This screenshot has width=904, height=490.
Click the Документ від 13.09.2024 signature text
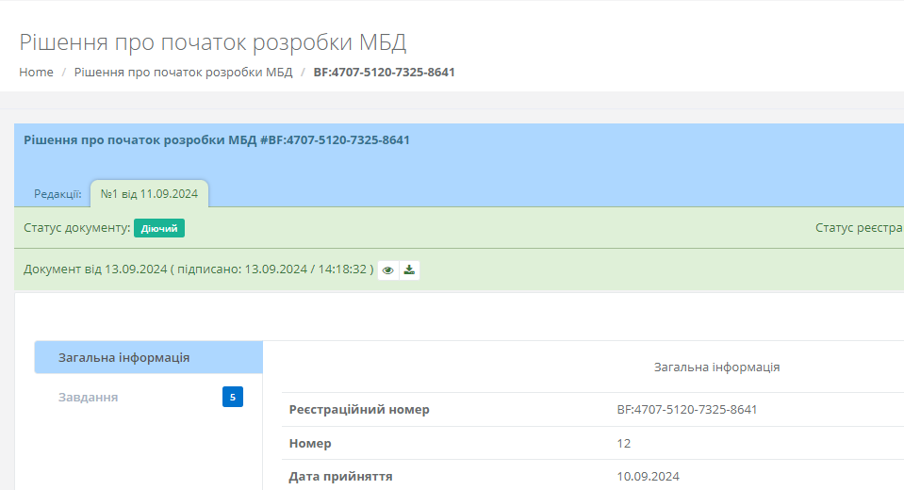[198, 270]
